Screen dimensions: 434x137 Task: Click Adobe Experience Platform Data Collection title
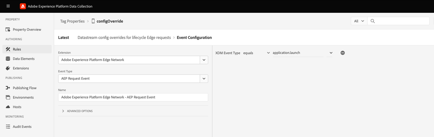pyautogui.click(x=60, y=6)
